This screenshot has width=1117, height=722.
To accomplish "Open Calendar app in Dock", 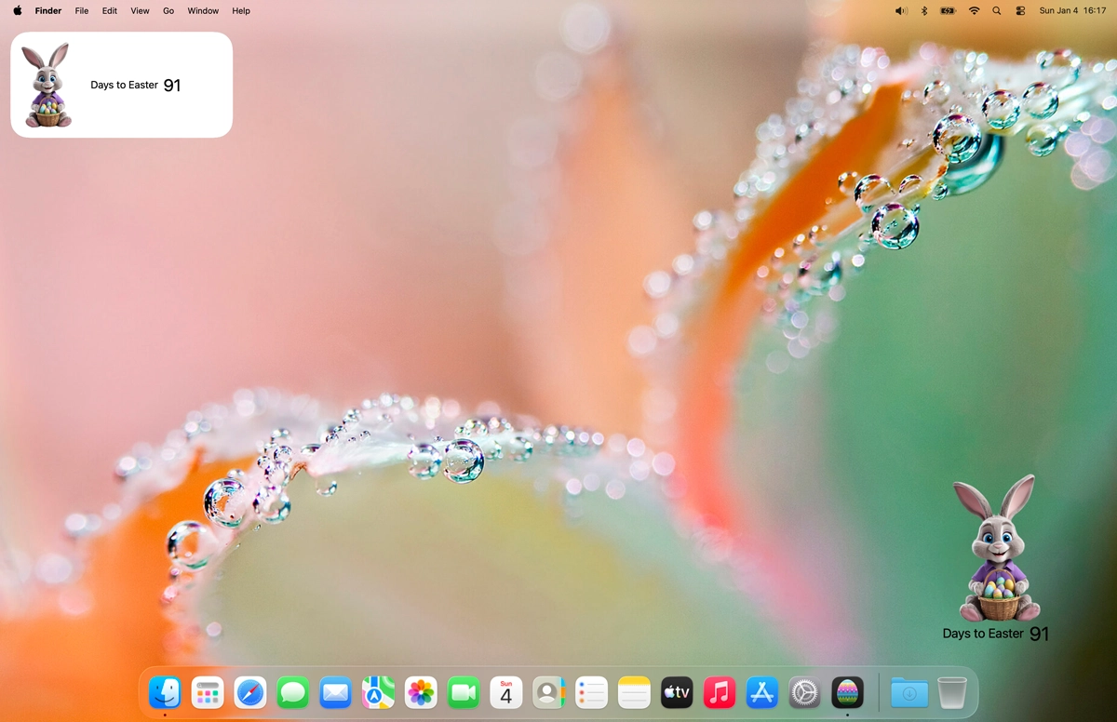I will point(506,692).
